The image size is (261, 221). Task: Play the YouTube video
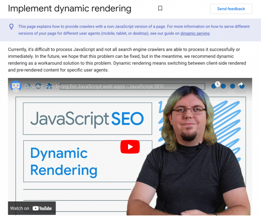click(x=130, y=147)
